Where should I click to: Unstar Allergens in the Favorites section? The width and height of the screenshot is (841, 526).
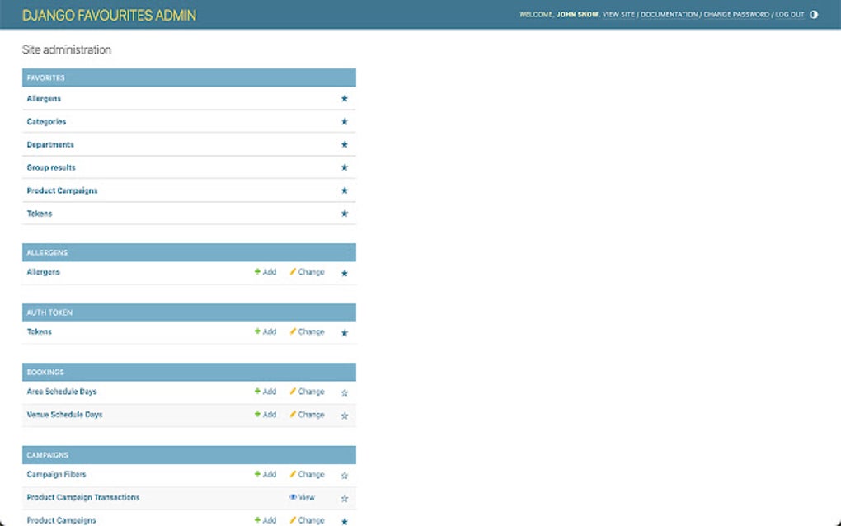(345, 98)
